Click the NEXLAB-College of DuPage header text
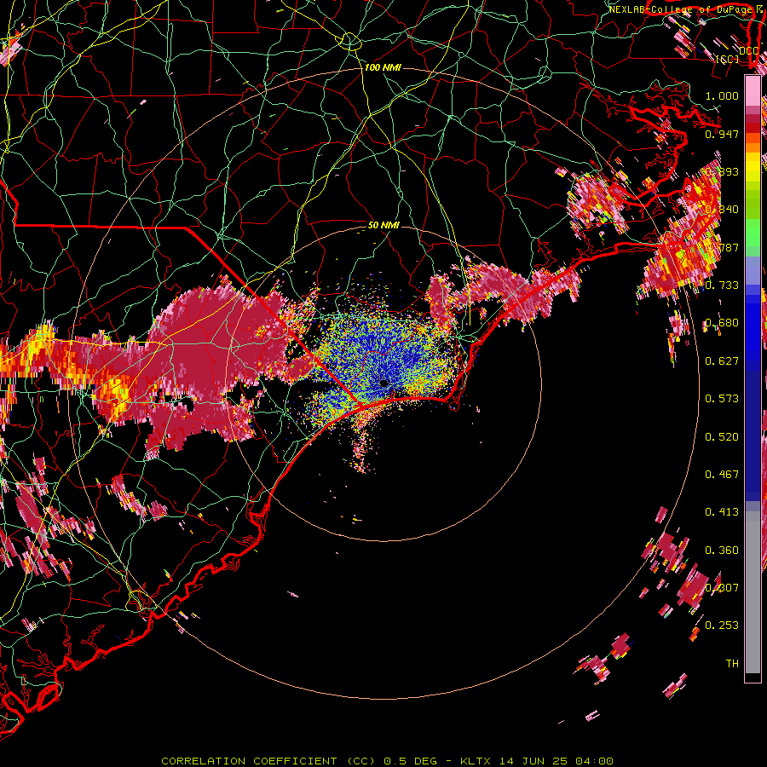767x767 pixels. coord(682,9)
